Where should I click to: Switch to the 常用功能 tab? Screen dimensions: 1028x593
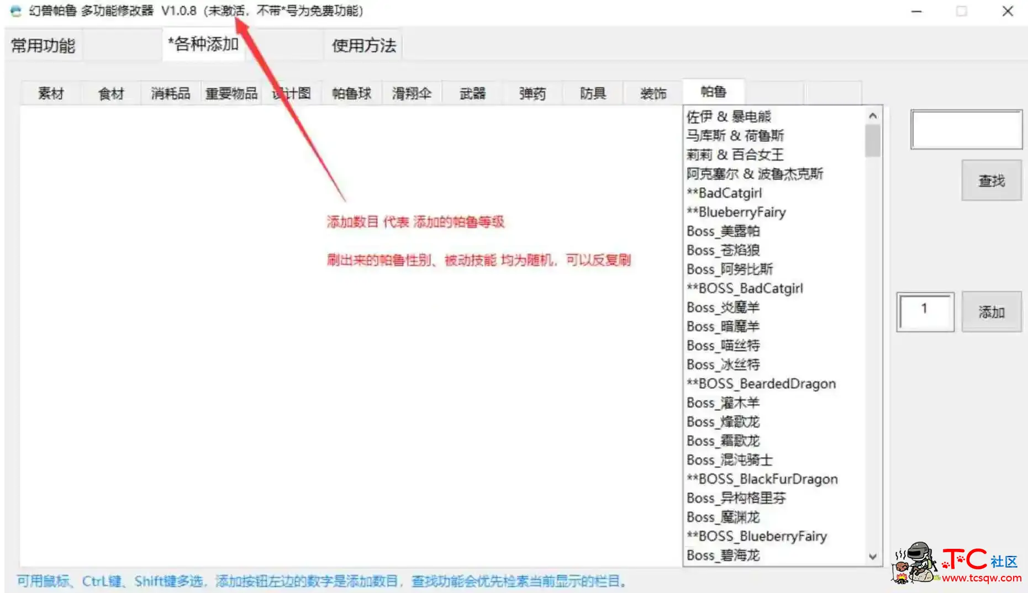coord(43,45)
